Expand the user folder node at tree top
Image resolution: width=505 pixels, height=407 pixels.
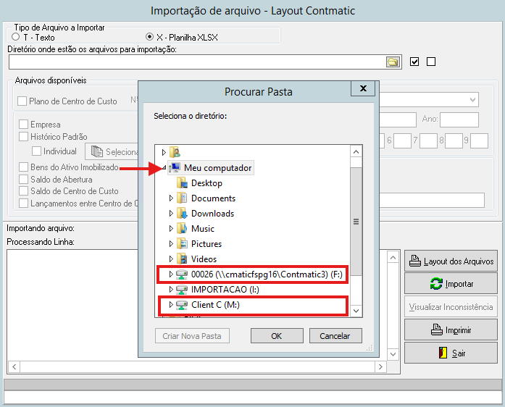pyautogui.click(x=164, y=152)
